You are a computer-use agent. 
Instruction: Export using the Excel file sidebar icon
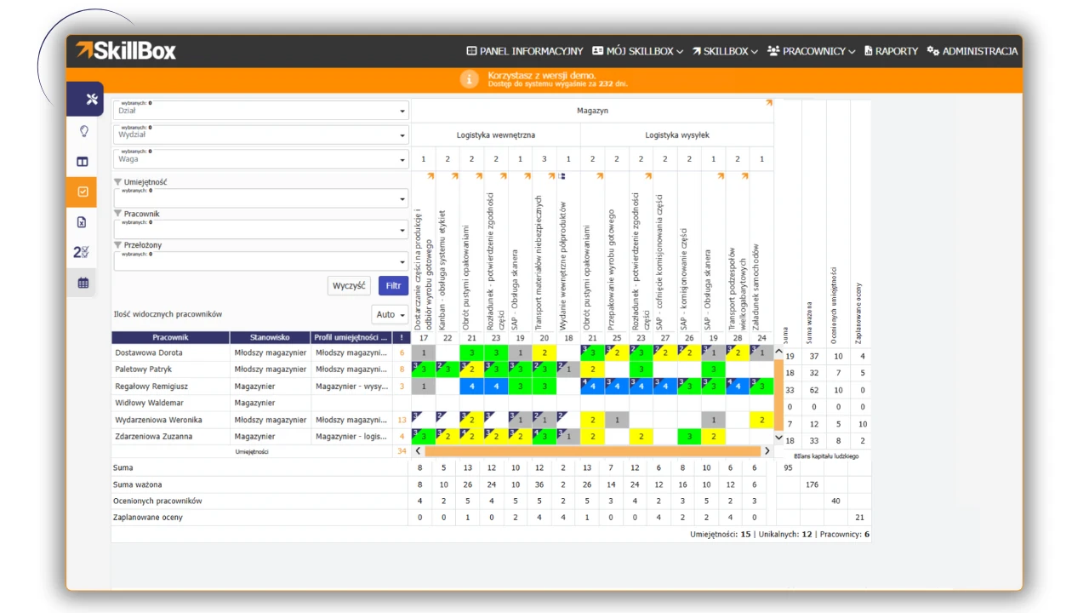[x=83, y=222]
